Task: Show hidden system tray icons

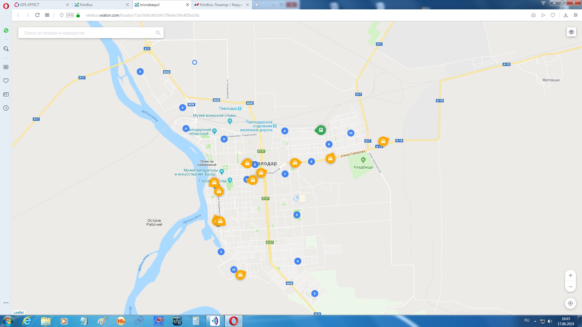Action: [x=535, y=321]
